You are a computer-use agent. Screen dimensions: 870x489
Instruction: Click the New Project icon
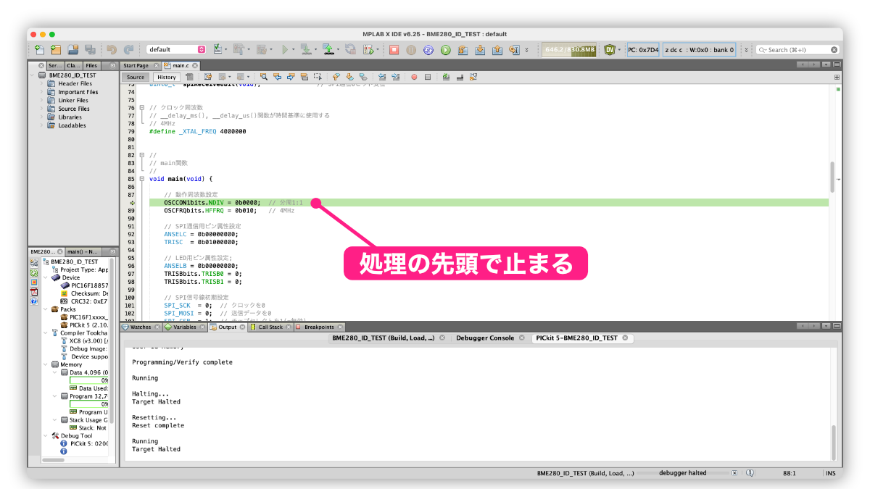click(x=57, y=50)
